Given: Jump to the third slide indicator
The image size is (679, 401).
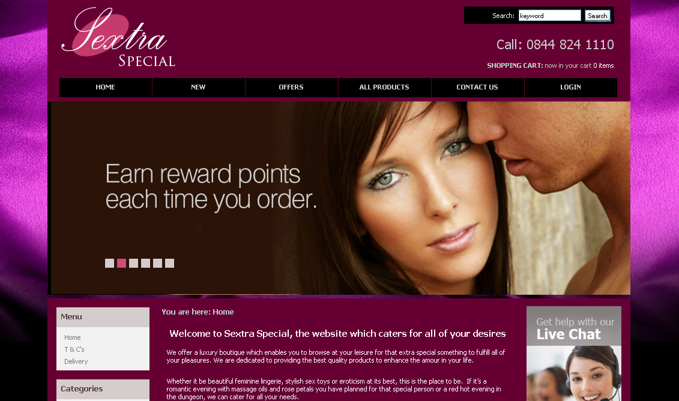Looking at the screenshot, I should coord(133,263).
